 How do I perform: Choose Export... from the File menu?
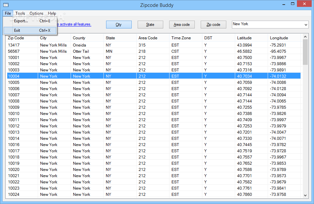pyautogui.click(x=30, y=21)
